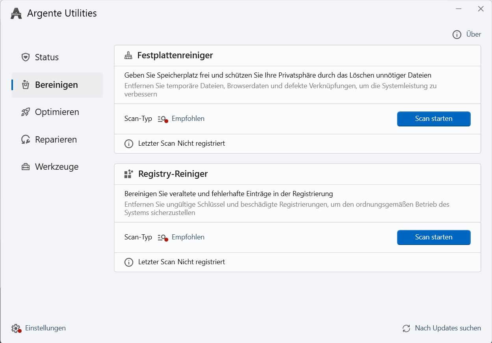492x343 pixels.
Task: Start the Registry-Reiniger scan
Action: 434,237
